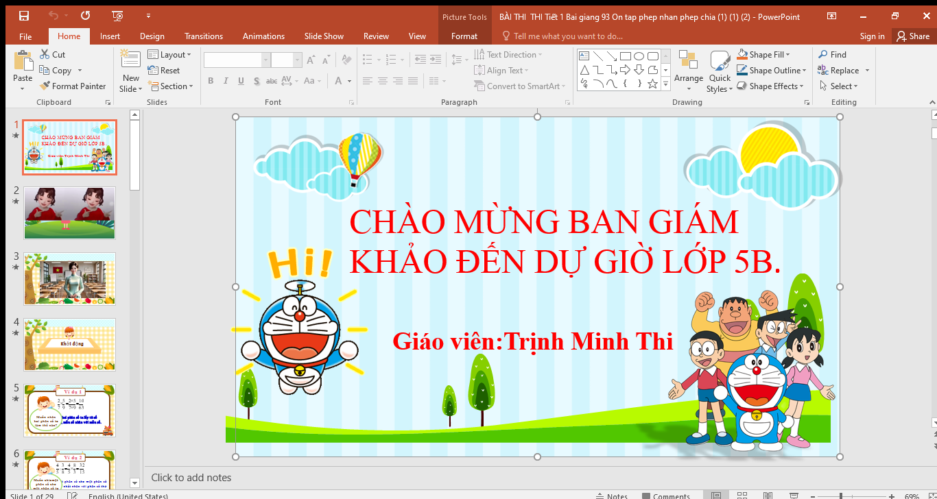Image resolution: width=937 pixels, height=499 pixels.
Task: Select slide 2 thumbnail
Action: click(70, 213)
